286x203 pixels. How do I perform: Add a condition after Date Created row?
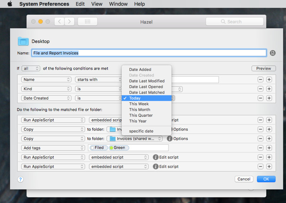[269, 98]
